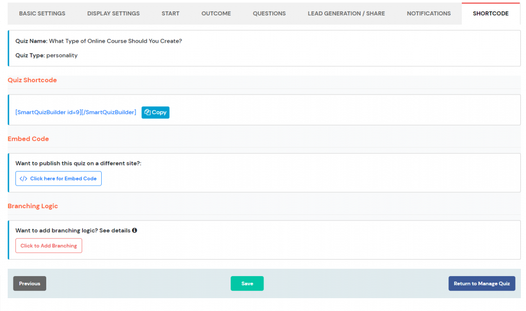View the Shortcode tab
The height and width of the screenshot is (311, 526).
(x=490, y=13)
